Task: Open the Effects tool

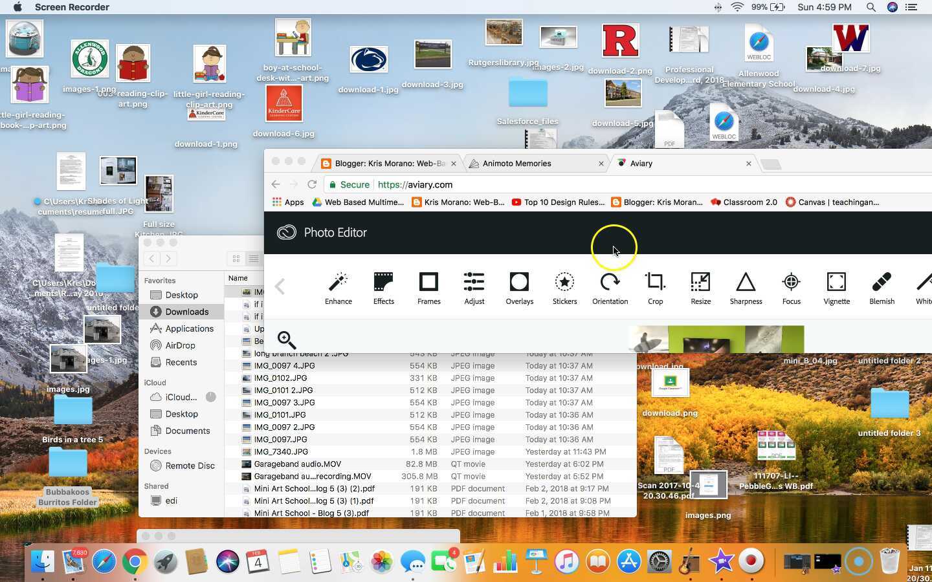Action: [x=383, y=288]
